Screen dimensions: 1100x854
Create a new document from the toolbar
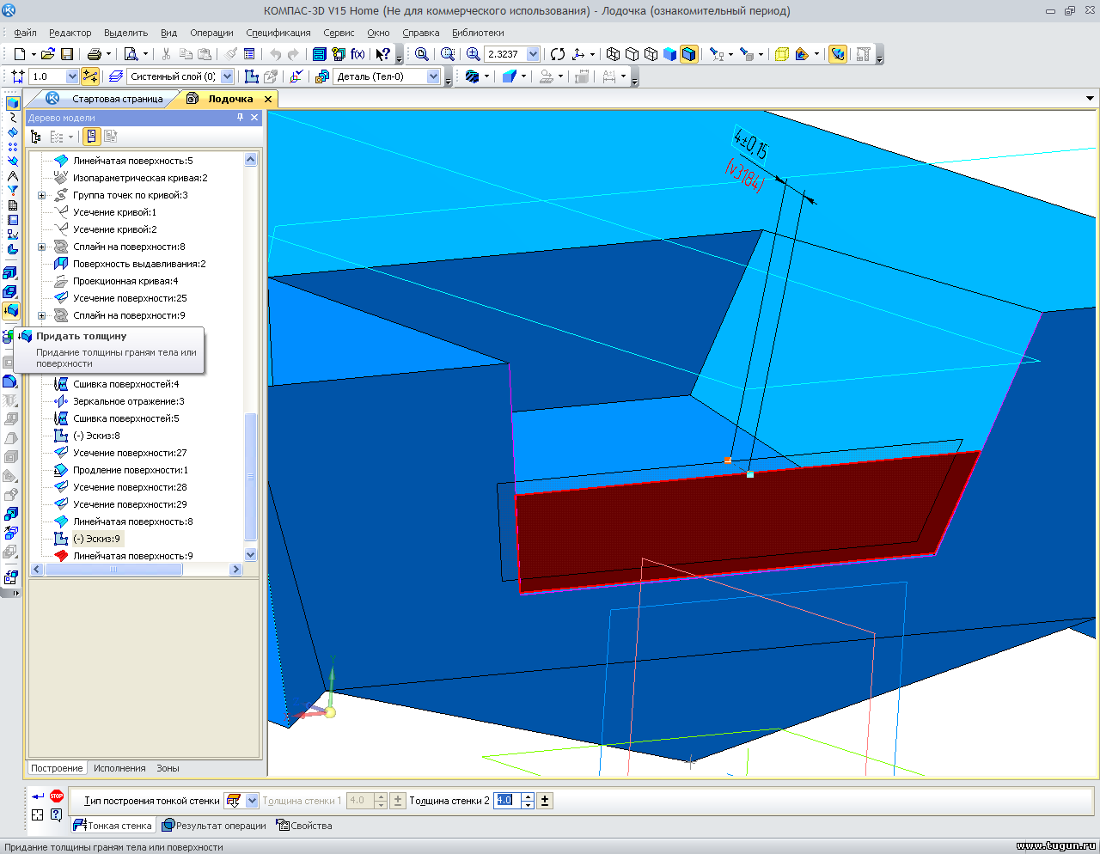coord(19,54)
